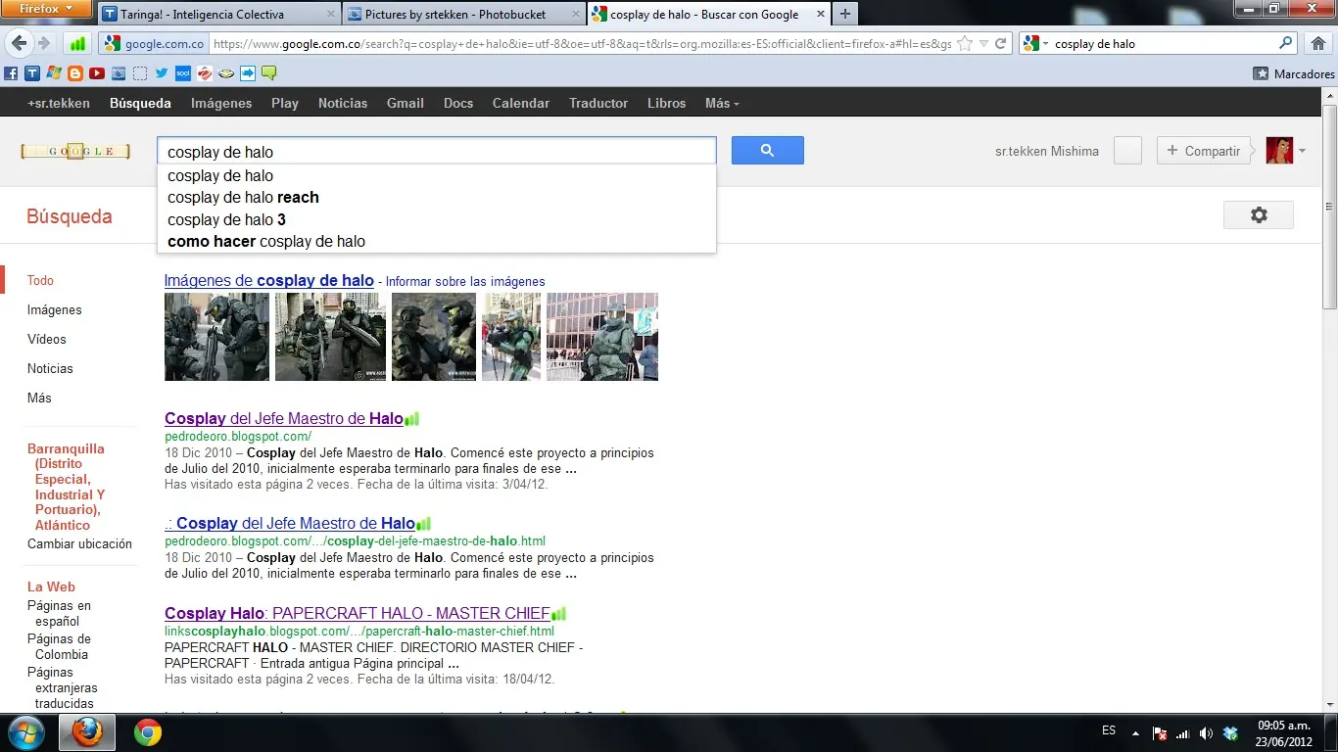The height and width of the screenshot is (752, 1338).
Task: Go back with the browser back arrow
Action: pos(19,43)
